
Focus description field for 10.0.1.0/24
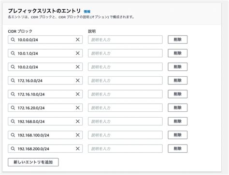pos(125,53)
